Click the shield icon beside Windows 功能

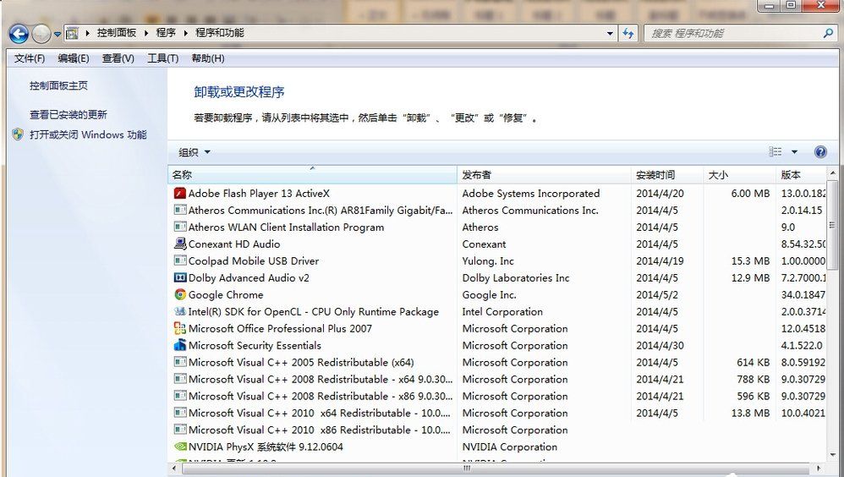[x=18, y=134]
